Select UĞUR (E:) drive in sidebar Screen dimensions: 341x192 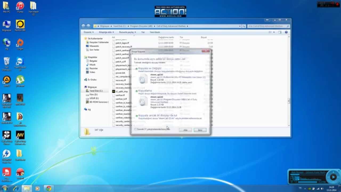coord(94,98)
